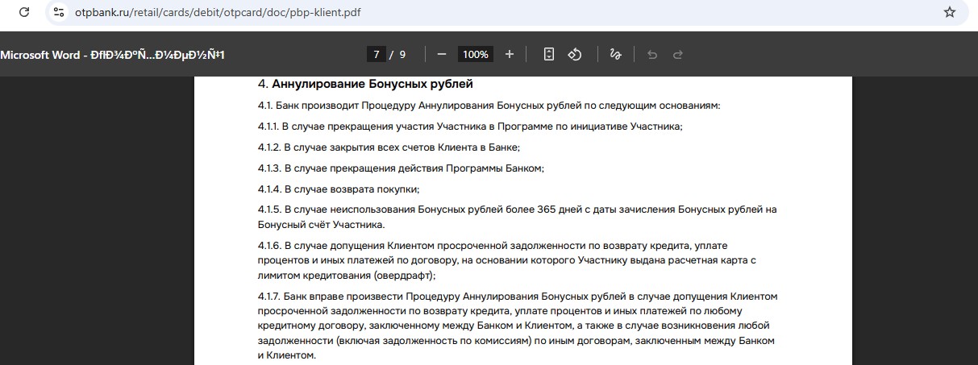Click the heading Аннулирование Бонусных рублей
The image size is (978, 365).
372,84
